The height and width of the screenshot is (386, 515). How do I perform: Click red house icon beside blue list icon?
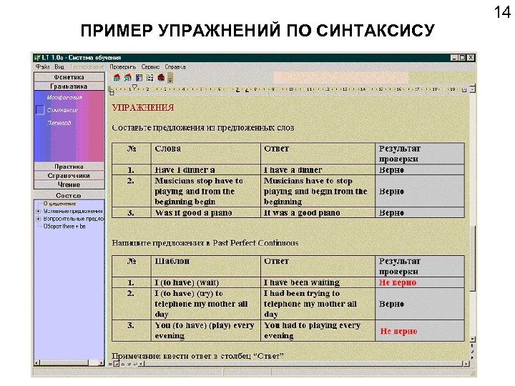(128, 78)
